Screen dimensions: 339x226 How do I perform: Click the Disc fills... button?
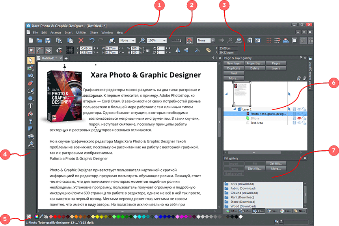(x=255, y=169)
